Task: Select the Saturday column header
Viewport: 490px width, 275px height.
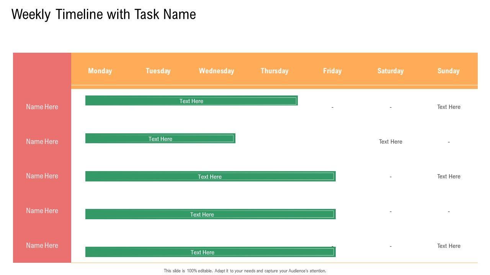Action: tap(390, 71)
